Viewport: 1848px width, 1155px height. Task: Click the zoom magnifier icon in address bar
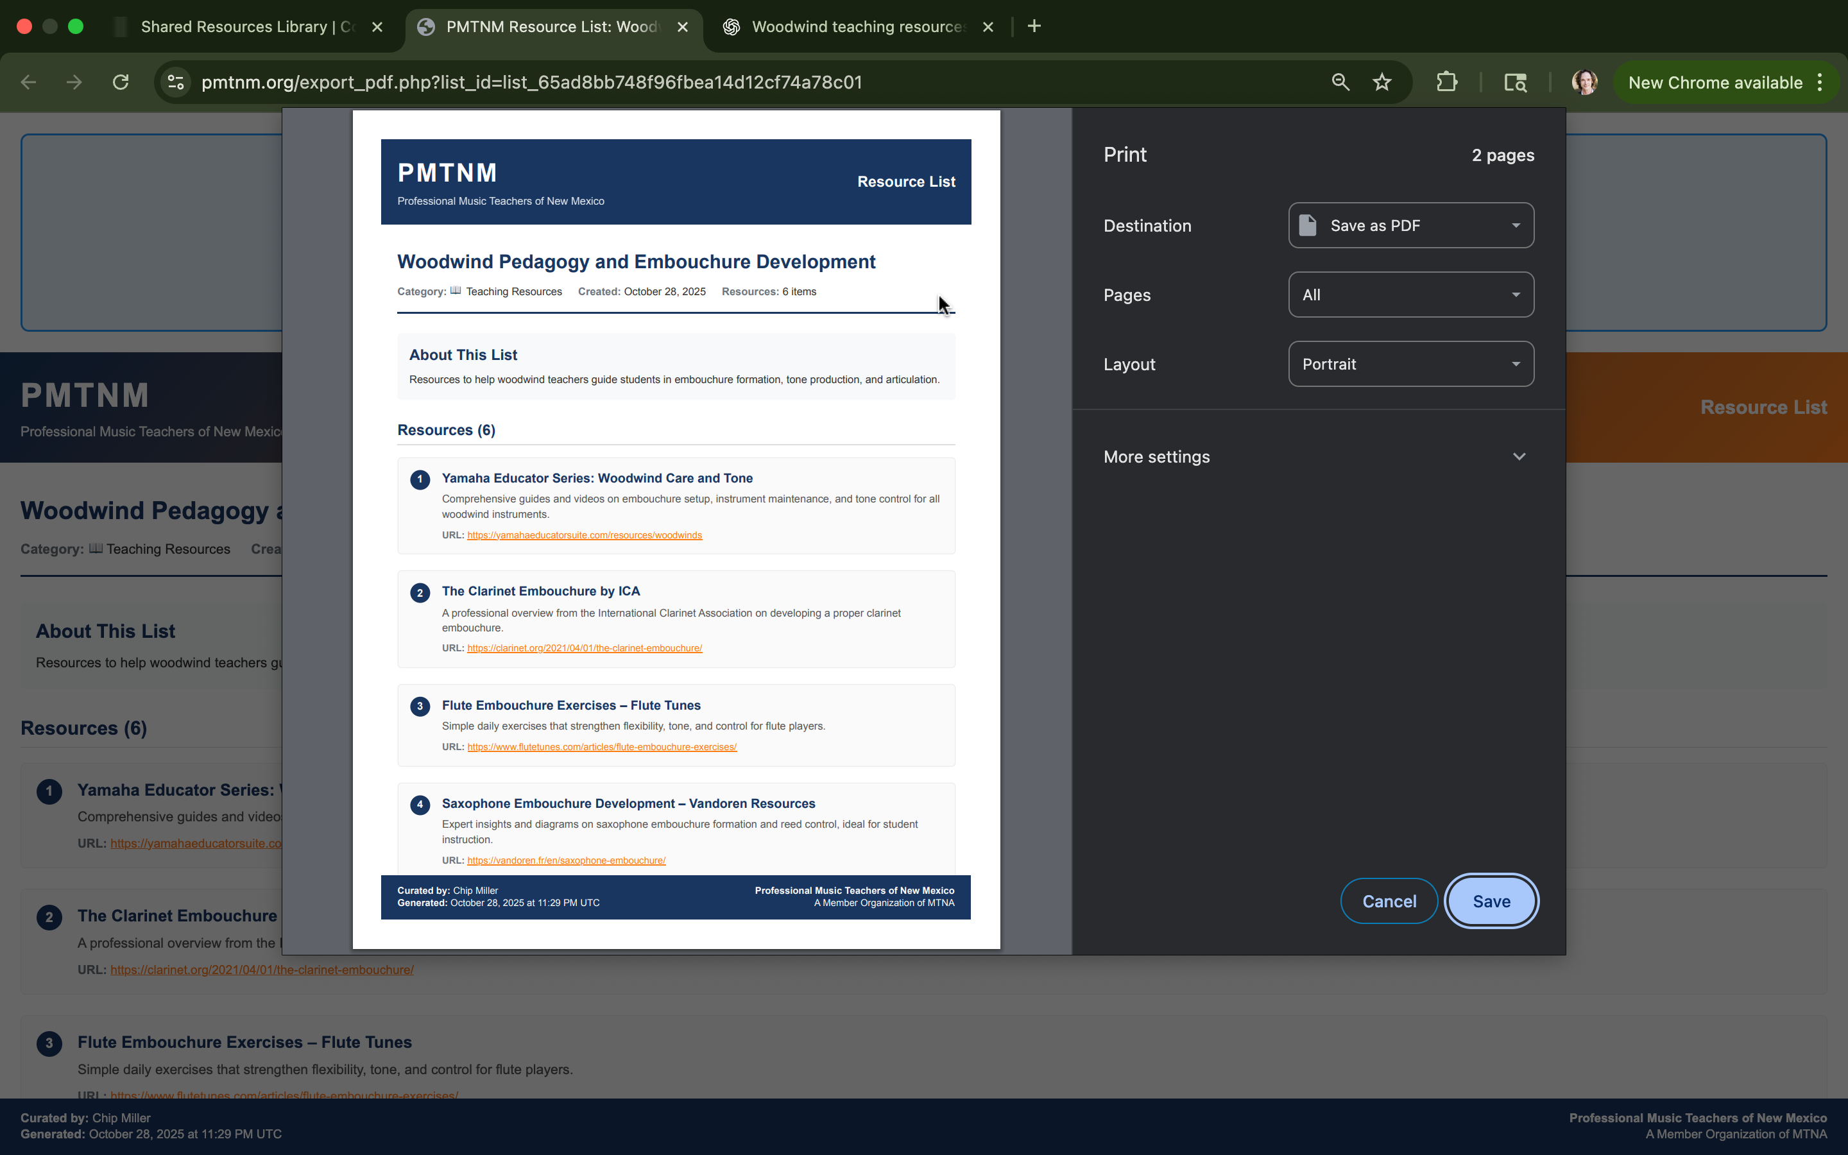[1340, 81]
